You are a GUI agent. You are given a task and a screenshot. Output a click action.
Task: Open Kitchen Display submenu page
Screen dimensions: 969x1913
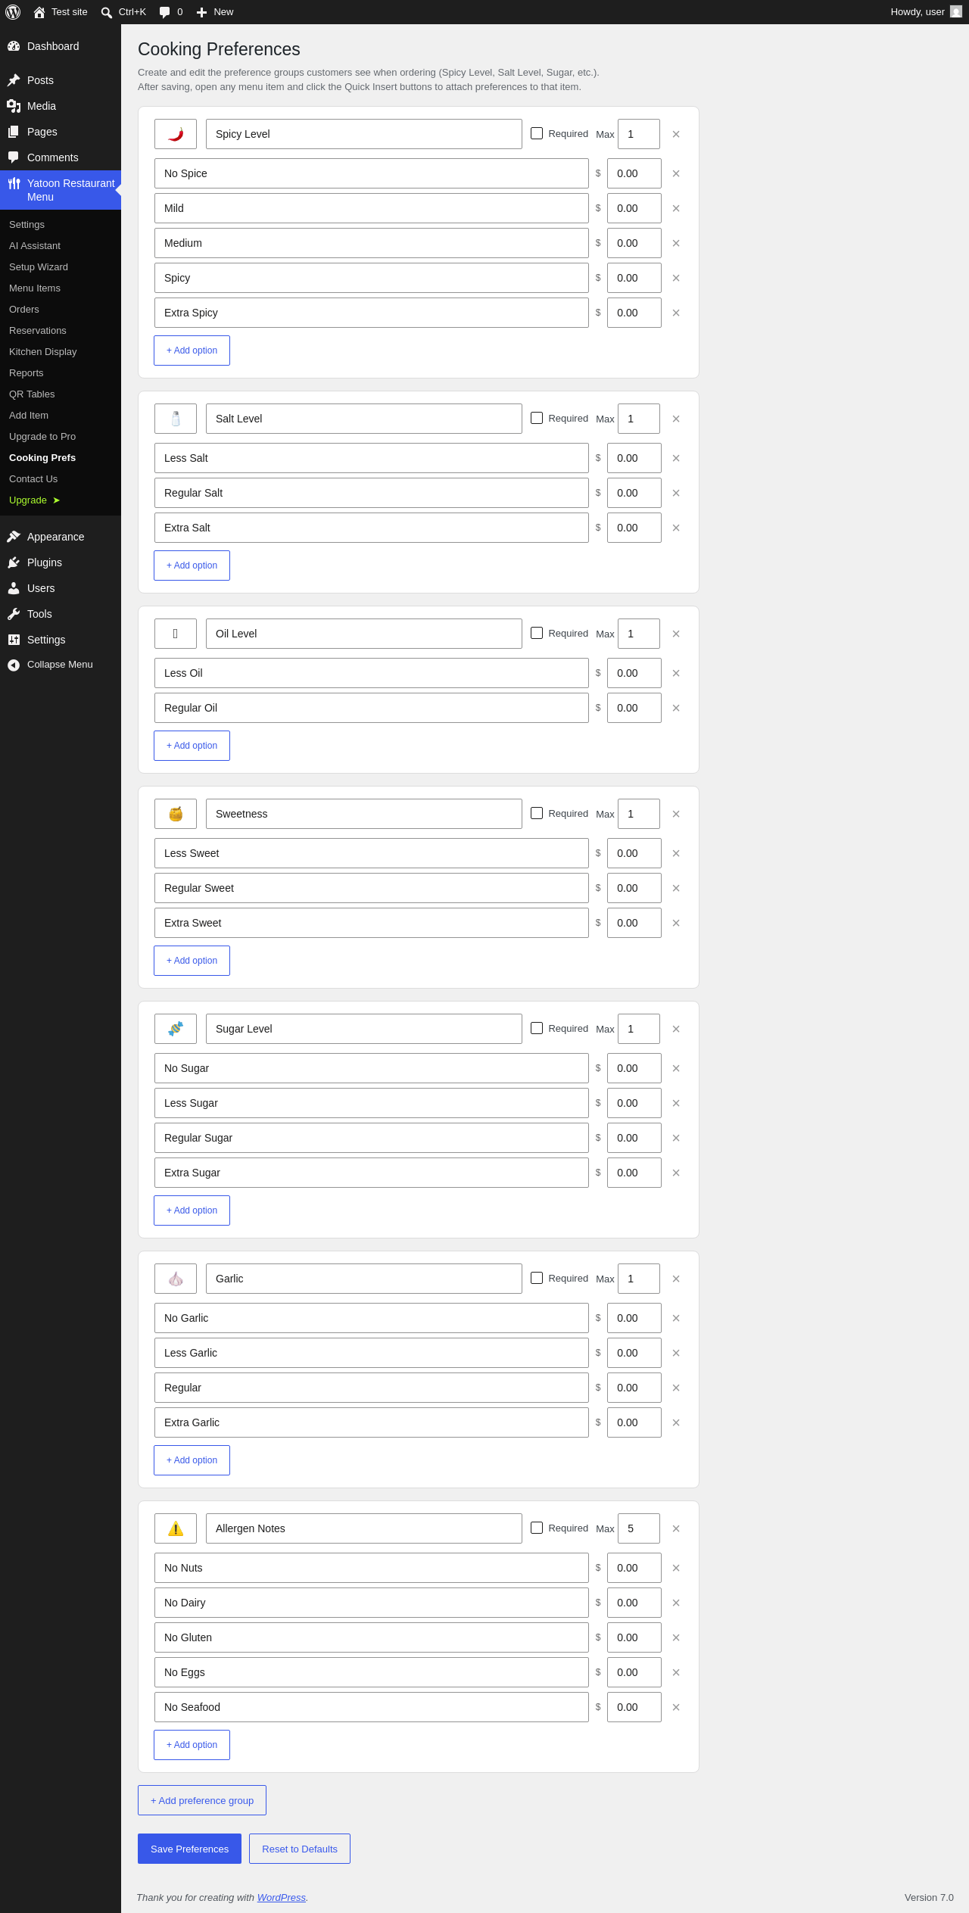coord(43,352)
